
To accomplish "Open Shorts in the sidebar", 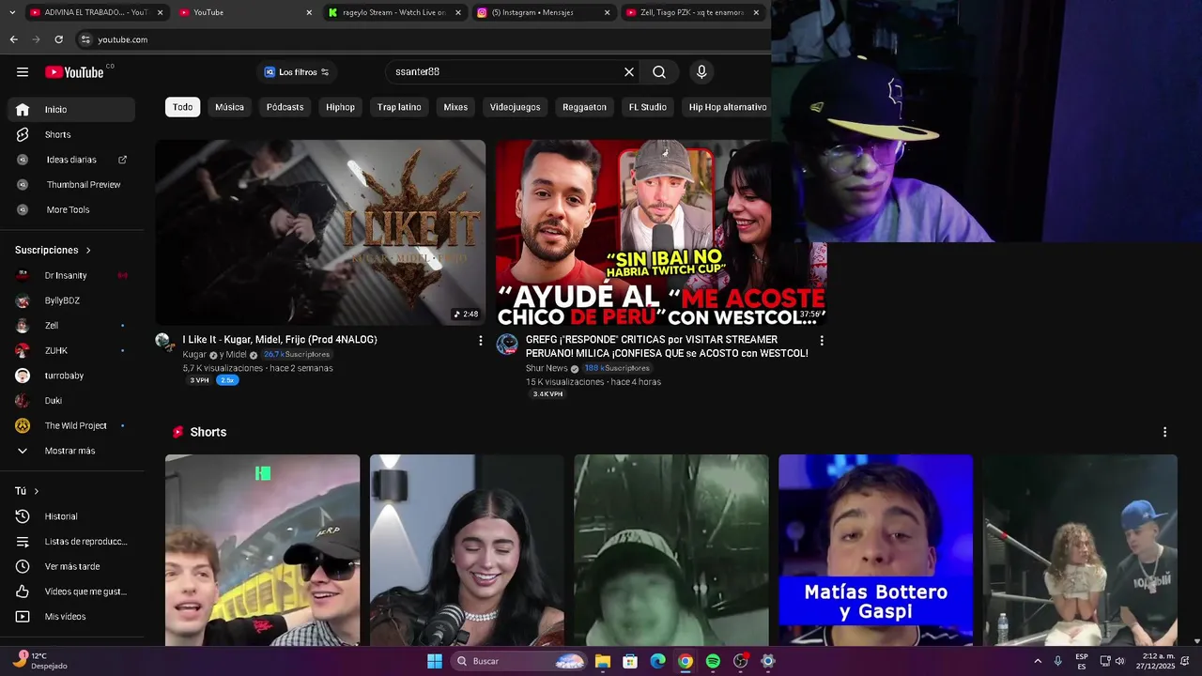I will [x=71, y=134].
